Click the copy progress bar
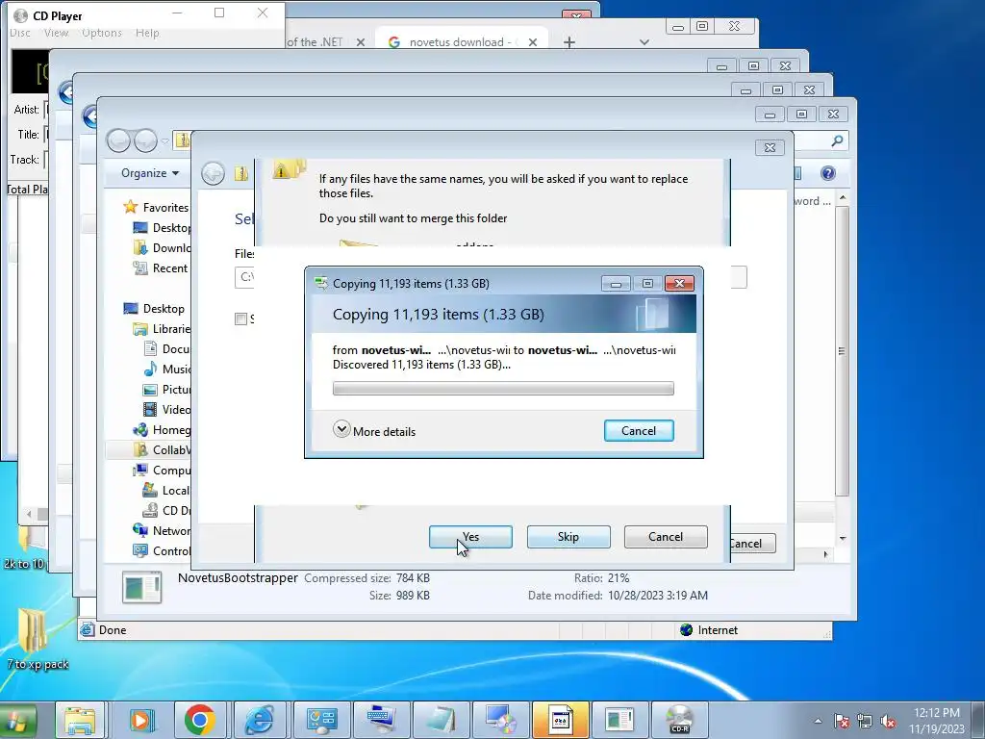The height and width of the screenshot is (739, 985). pyautogui.click(x=503, y=389)
